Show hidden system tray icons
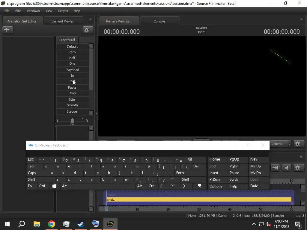Viewport: 307px width, 230px height. pyautogui.click(x=254, y=224)
